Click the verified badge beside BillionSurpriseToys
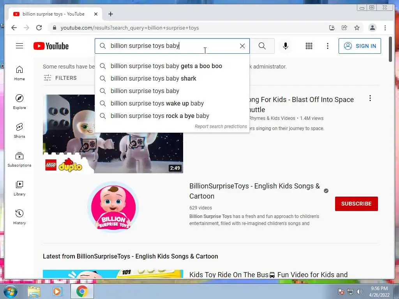Image resolution: width=399 pixels, height=299 pixels. pyautogui.click(x=326, y=191)
